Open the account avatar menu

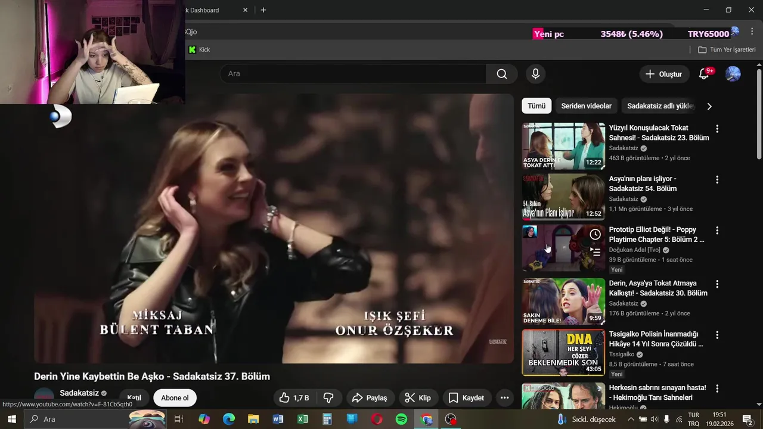point(733,74)
